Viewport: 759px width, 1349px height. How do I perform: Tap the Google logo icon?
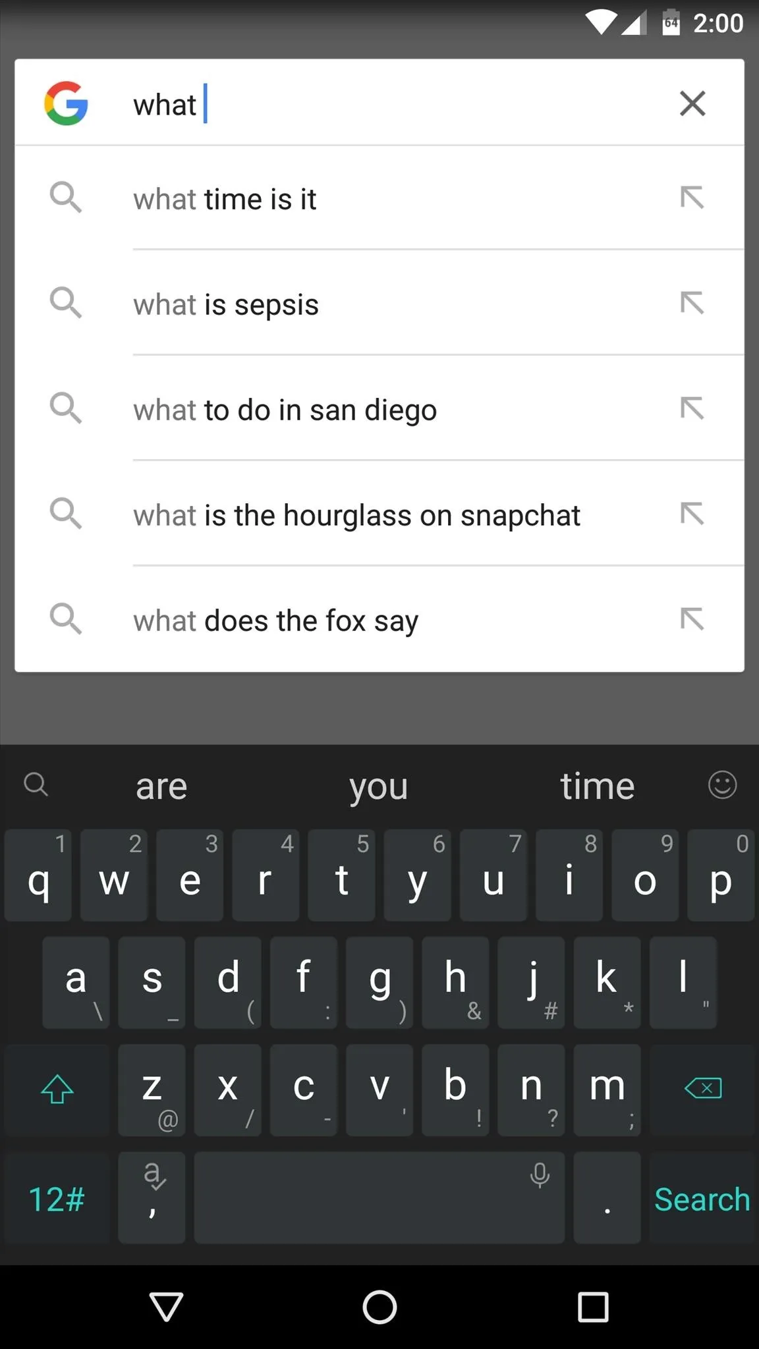pos(66,103)
